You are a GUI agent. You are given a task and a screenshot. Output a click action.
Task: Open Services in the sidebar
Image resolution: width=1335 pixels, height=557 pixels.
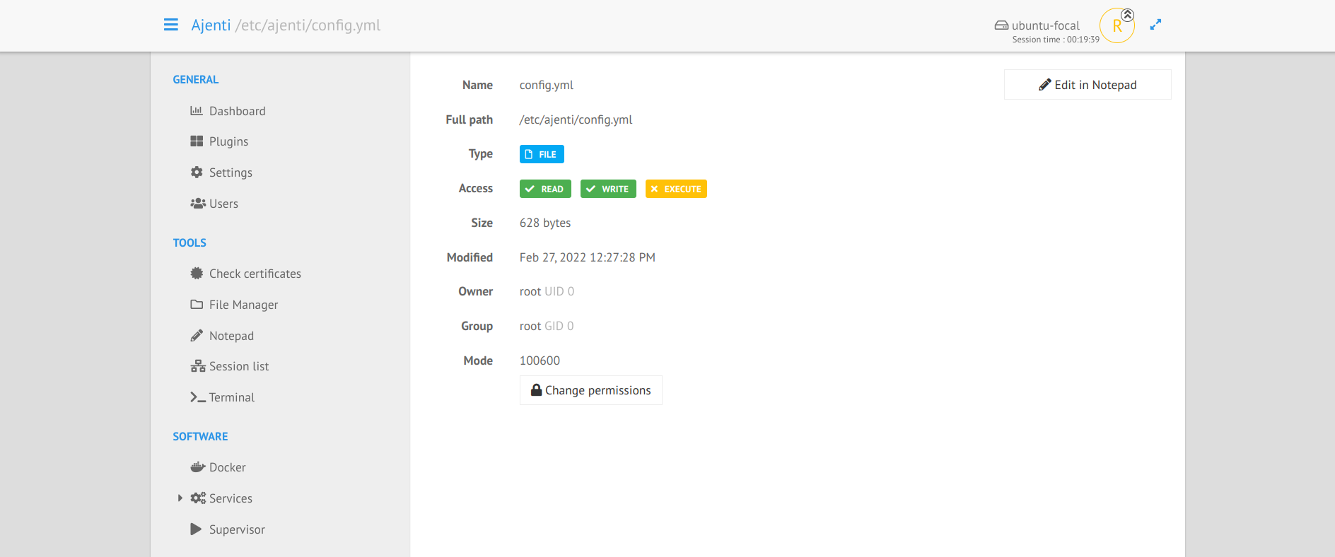pyautogui.click(x=231, y=498)
